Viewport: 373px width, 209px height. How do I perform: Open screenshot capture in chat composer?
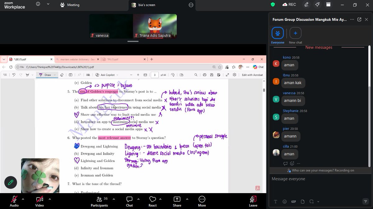click(x=311, y=202)
